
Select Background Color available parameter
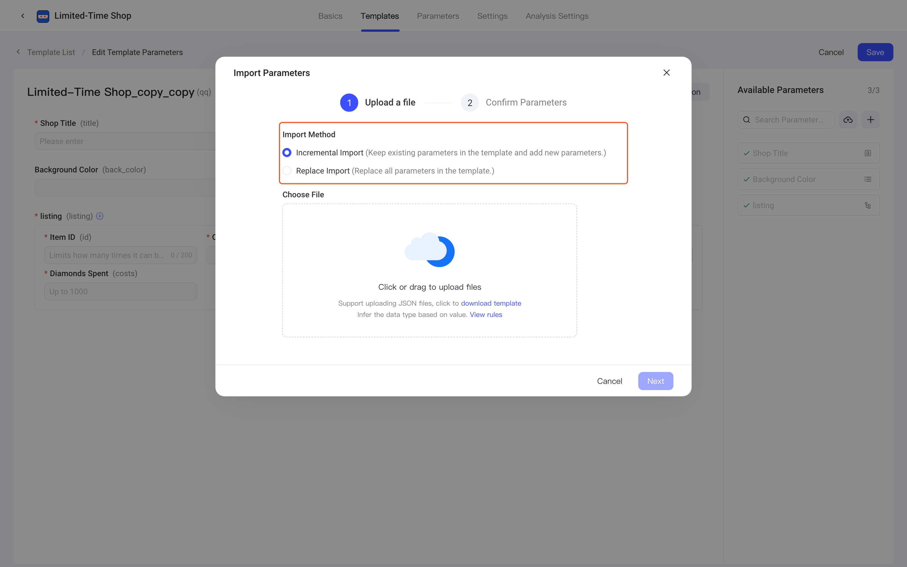click(x=808, y=179)
